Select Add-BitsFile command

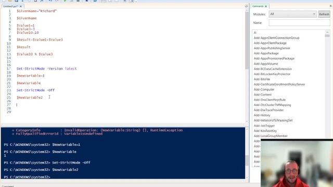[262, 79]
